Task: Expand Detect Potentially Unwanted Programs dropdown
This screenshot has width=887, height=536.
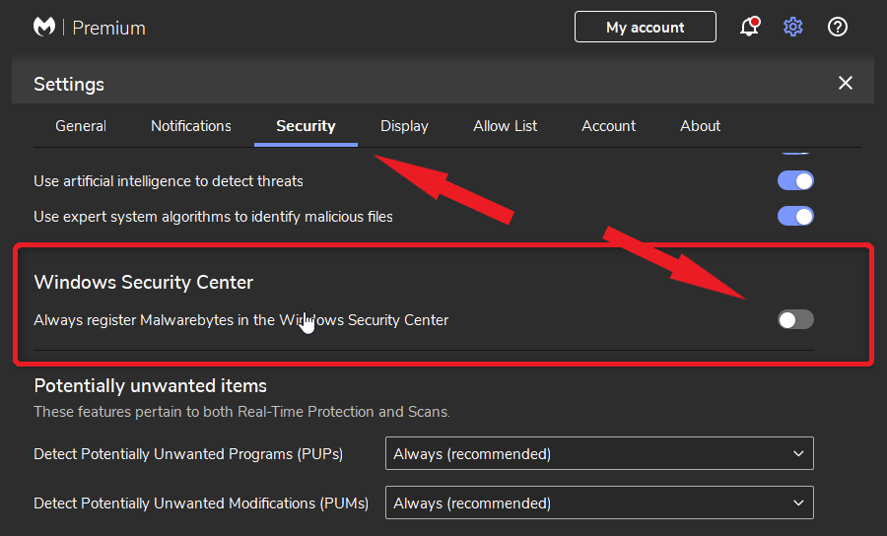Action: [599, 453]
